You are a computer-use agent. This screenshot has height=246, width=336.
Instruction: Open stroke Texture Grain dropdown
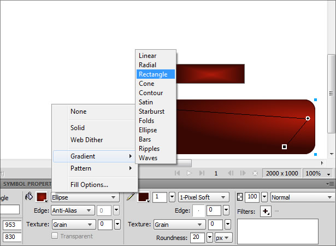coord(179,225)
